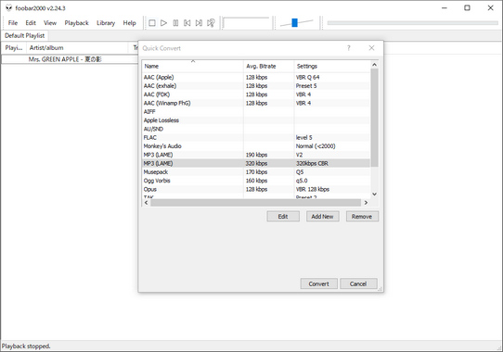Click the preset list vertical scrollbar thumb

point(374,118)
